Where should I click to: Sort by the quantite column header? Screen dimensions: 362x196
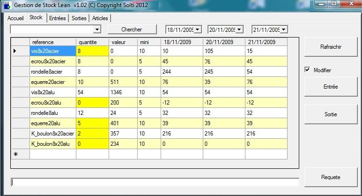coord(92,42)
